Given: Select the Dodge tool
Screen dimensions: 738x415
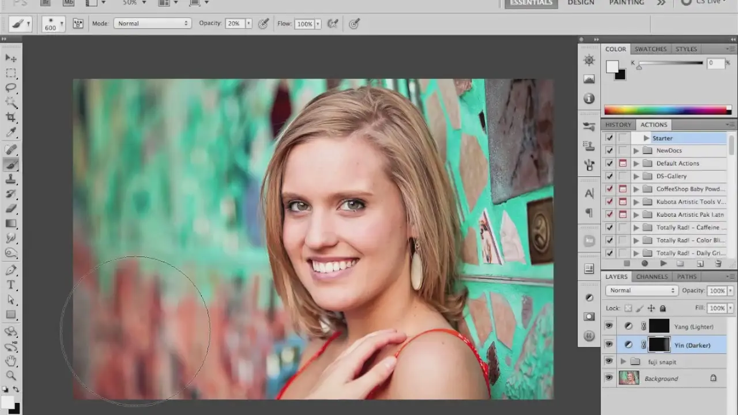Looking at the screenshot, I should click(x=11, y=253).
